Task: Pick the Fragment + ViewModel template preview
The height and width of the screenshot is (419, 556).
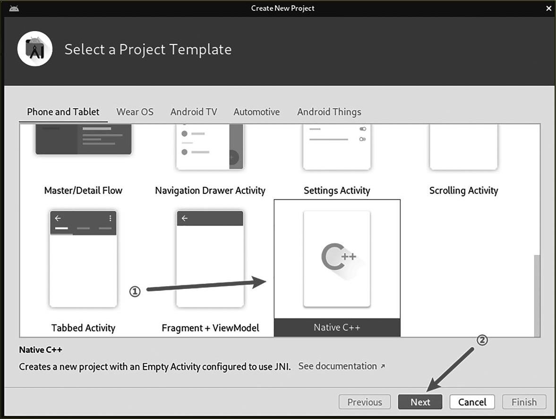Action: (210, 259)
